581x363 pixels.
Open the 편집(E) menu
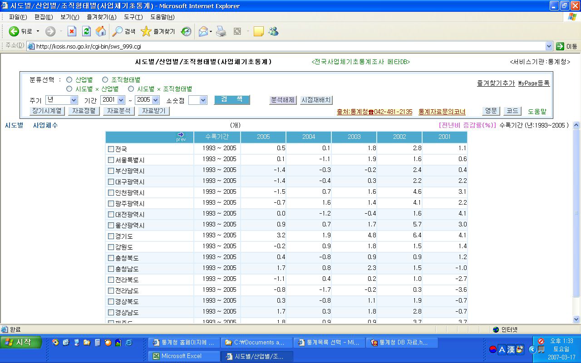coord(44,17)
